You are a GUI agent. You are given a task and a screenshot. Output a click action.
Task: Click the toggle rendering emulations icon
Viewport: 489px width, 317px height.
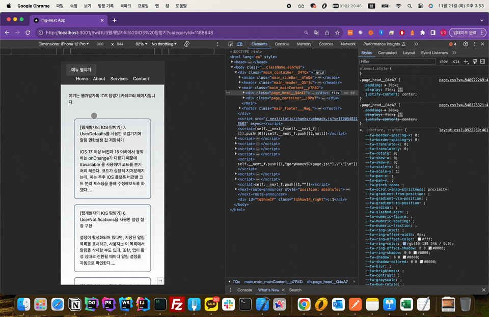pos(475,62)
